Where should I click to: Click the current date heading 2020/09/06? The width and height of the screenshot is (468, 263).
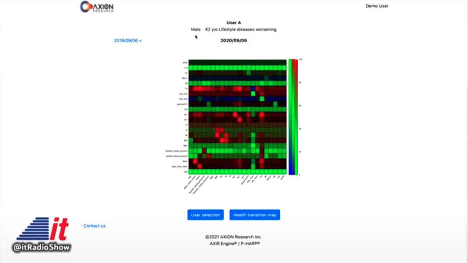coord(234,40)
